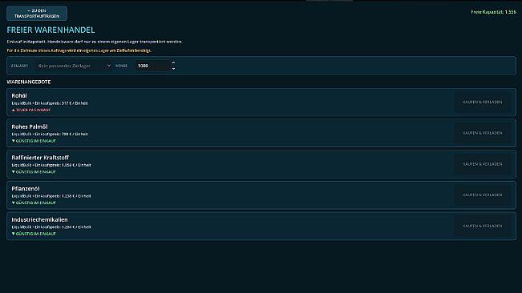Buy and load Industriechemikalien
522x293 pixels.
483,226
